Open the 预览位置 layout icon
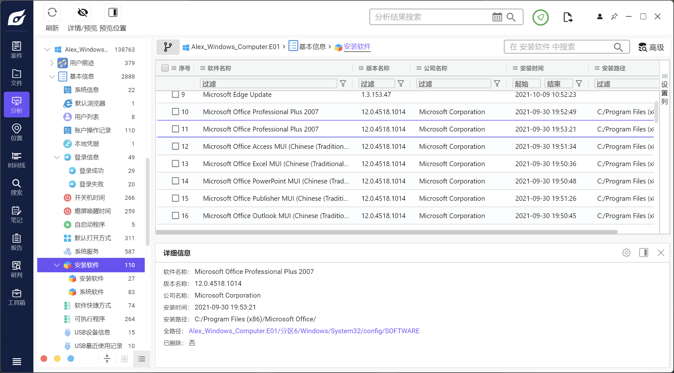674x373 pixels. point(113,13)
